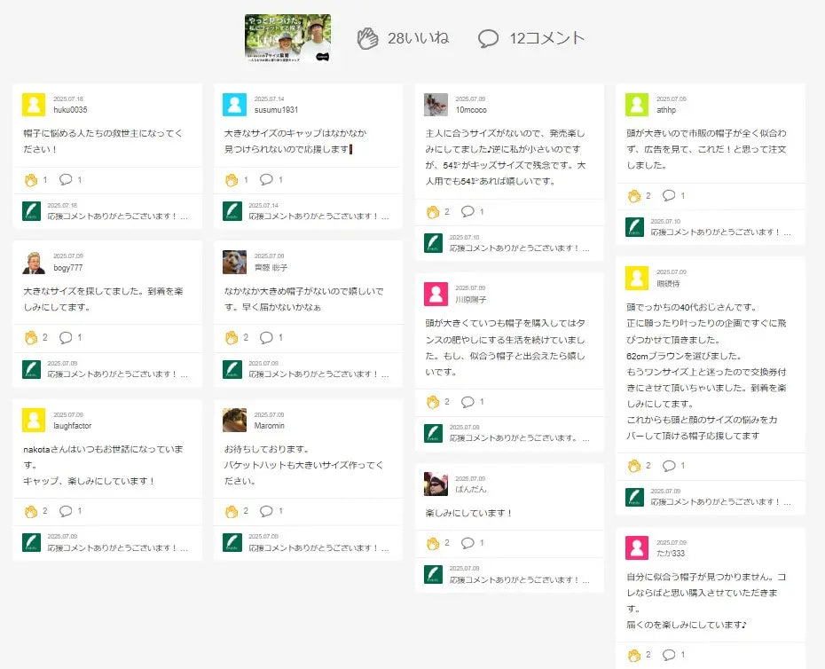
Task: Click the clap icon beside 28いいね
Action: 367,38
